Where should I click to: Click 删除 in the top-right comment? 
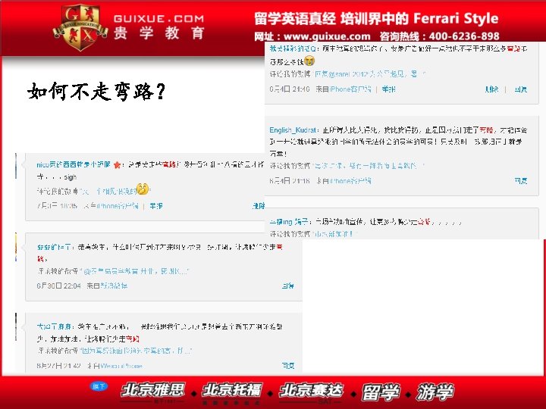tap(491, 89)
